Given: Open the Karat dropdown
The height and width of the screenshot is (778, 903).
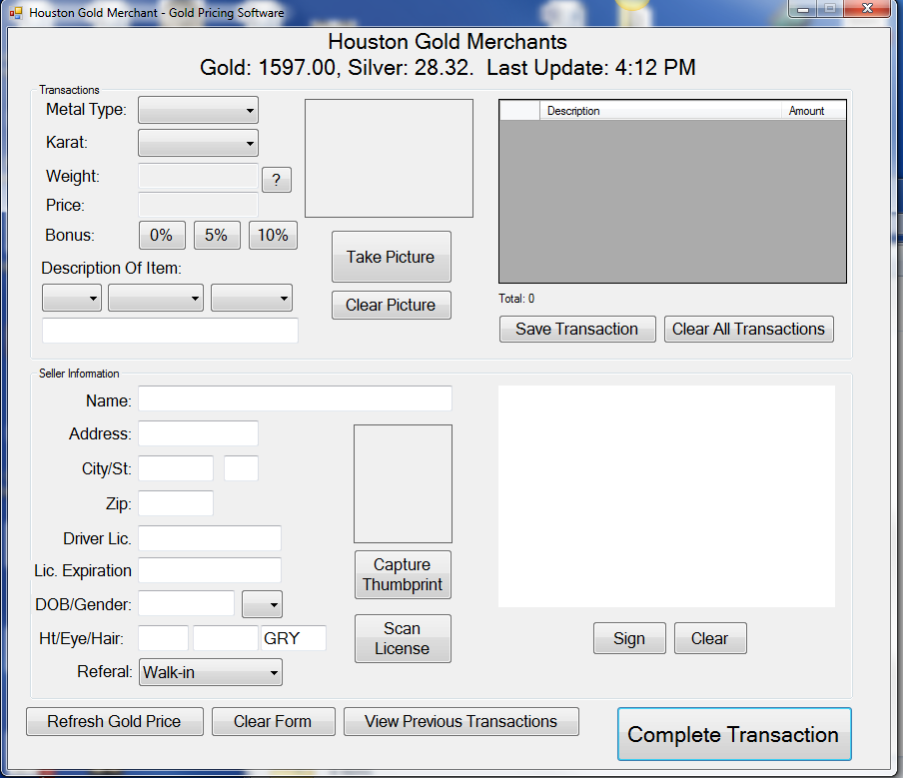Looking at the screenshot, I should [198, 143].
